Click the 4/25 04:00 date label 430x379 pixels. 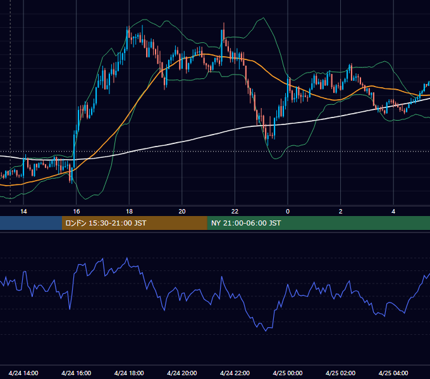pyautogui.click(x=393, y=373)
